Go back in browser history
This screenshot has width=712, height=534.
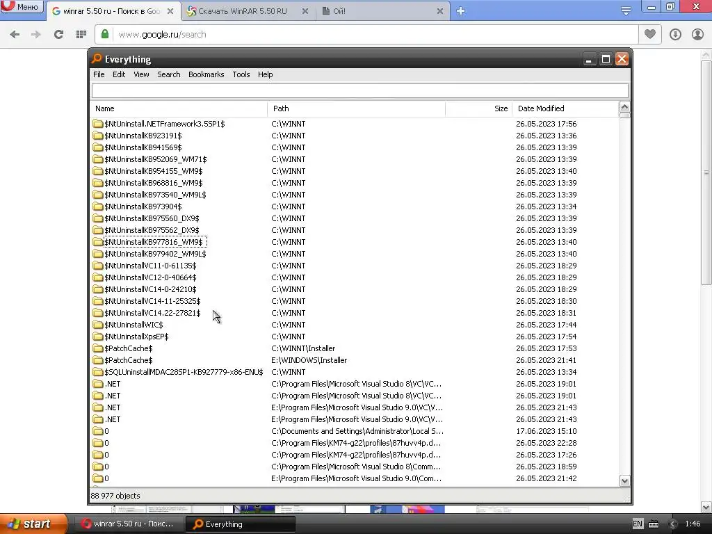[15, 35]
